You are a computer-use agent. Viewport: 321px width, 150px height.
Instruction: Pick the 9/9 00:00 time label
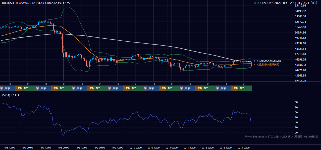coord(100,147)
